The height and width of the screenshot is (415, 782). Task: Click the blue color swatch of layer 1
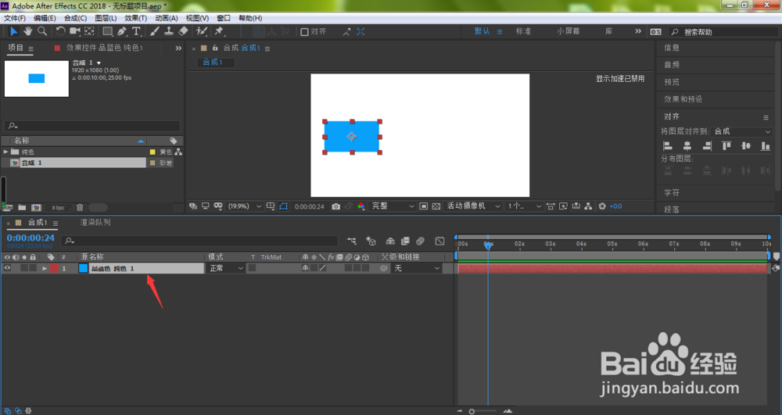(84, 268)
